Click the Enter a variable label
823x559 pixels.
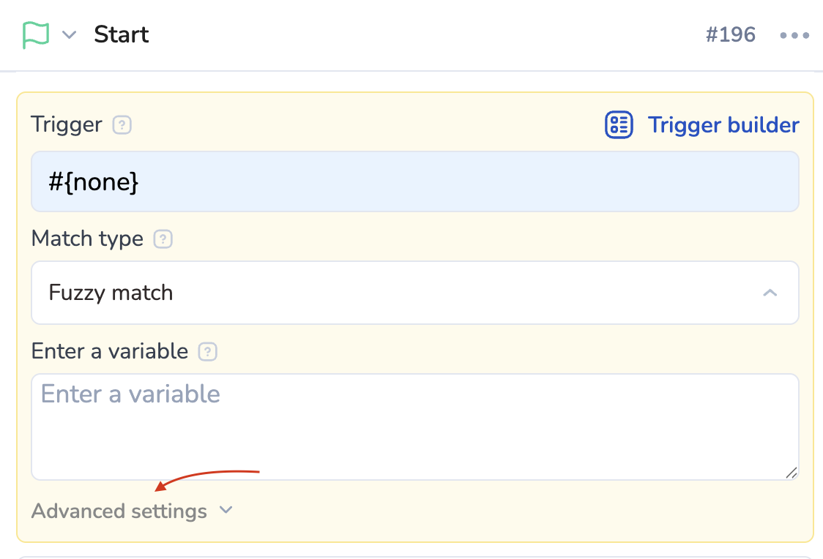click(x=110, y=351)
